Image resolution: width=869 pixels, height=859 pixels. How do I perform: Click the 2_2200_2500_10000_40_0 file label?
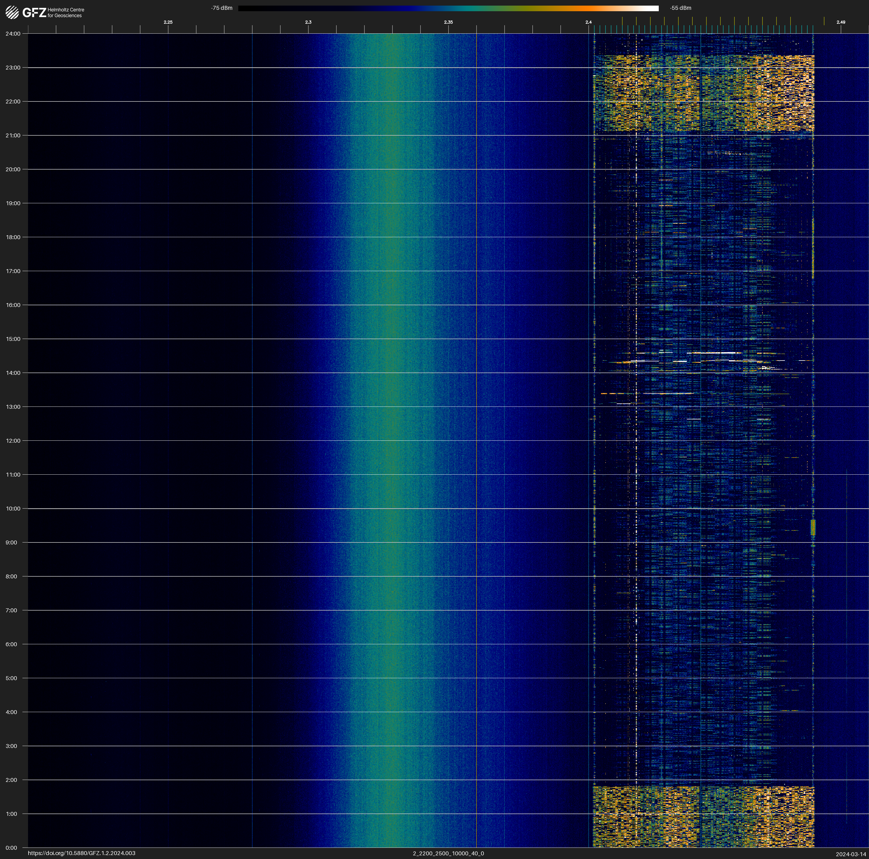448,853
